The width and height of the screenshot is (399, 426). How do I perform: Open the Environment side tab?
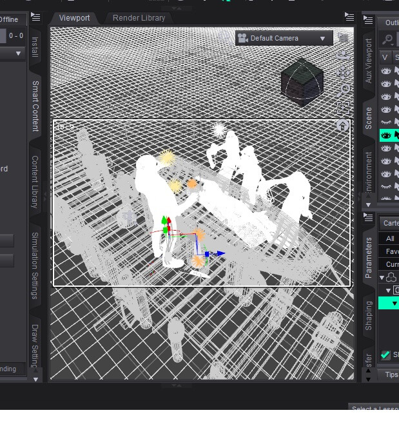pos(369,171)
